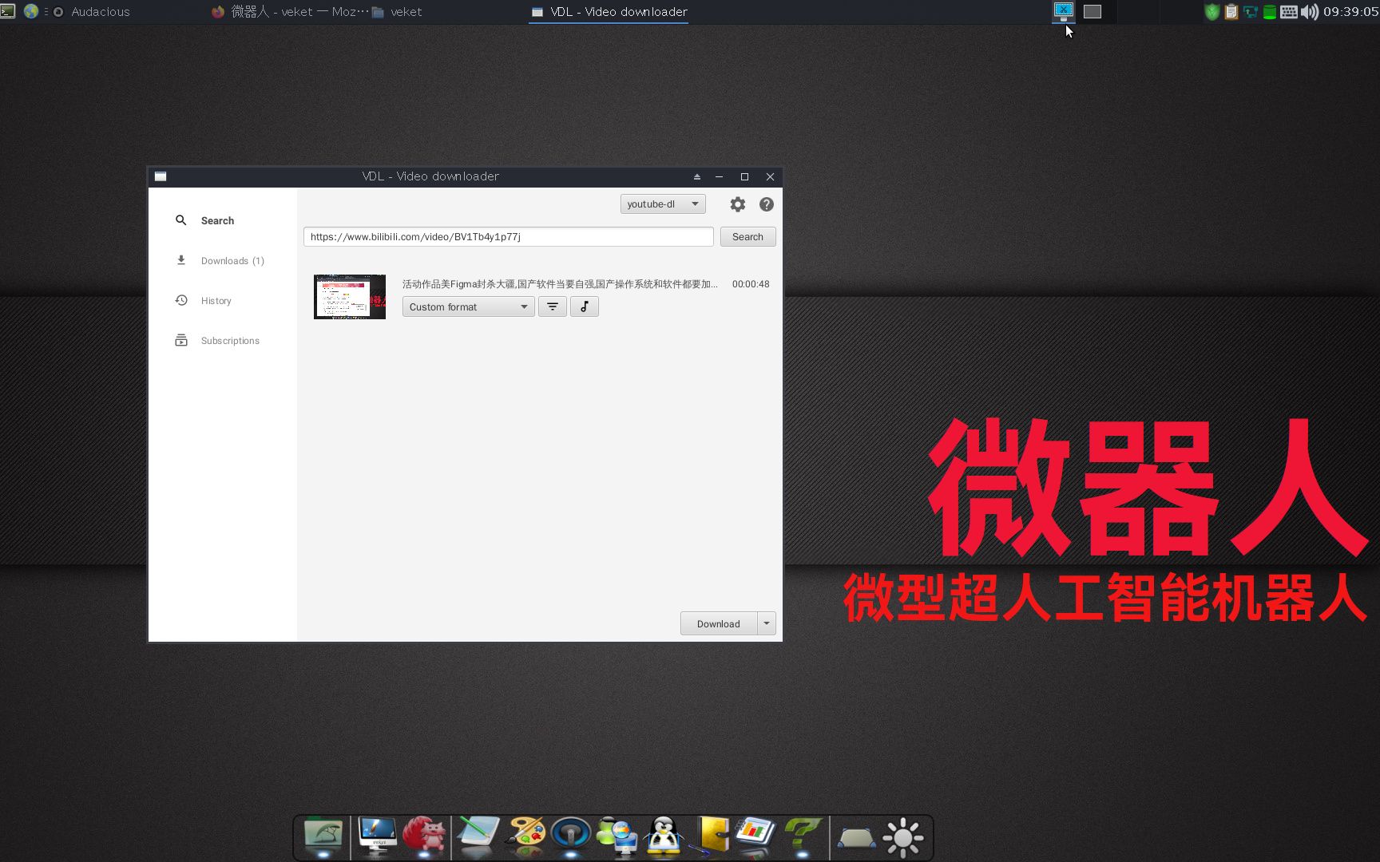The width and height of the screenshot is (1380, 862).
Task: Select audio-only music note button
Action: (585, 306)
